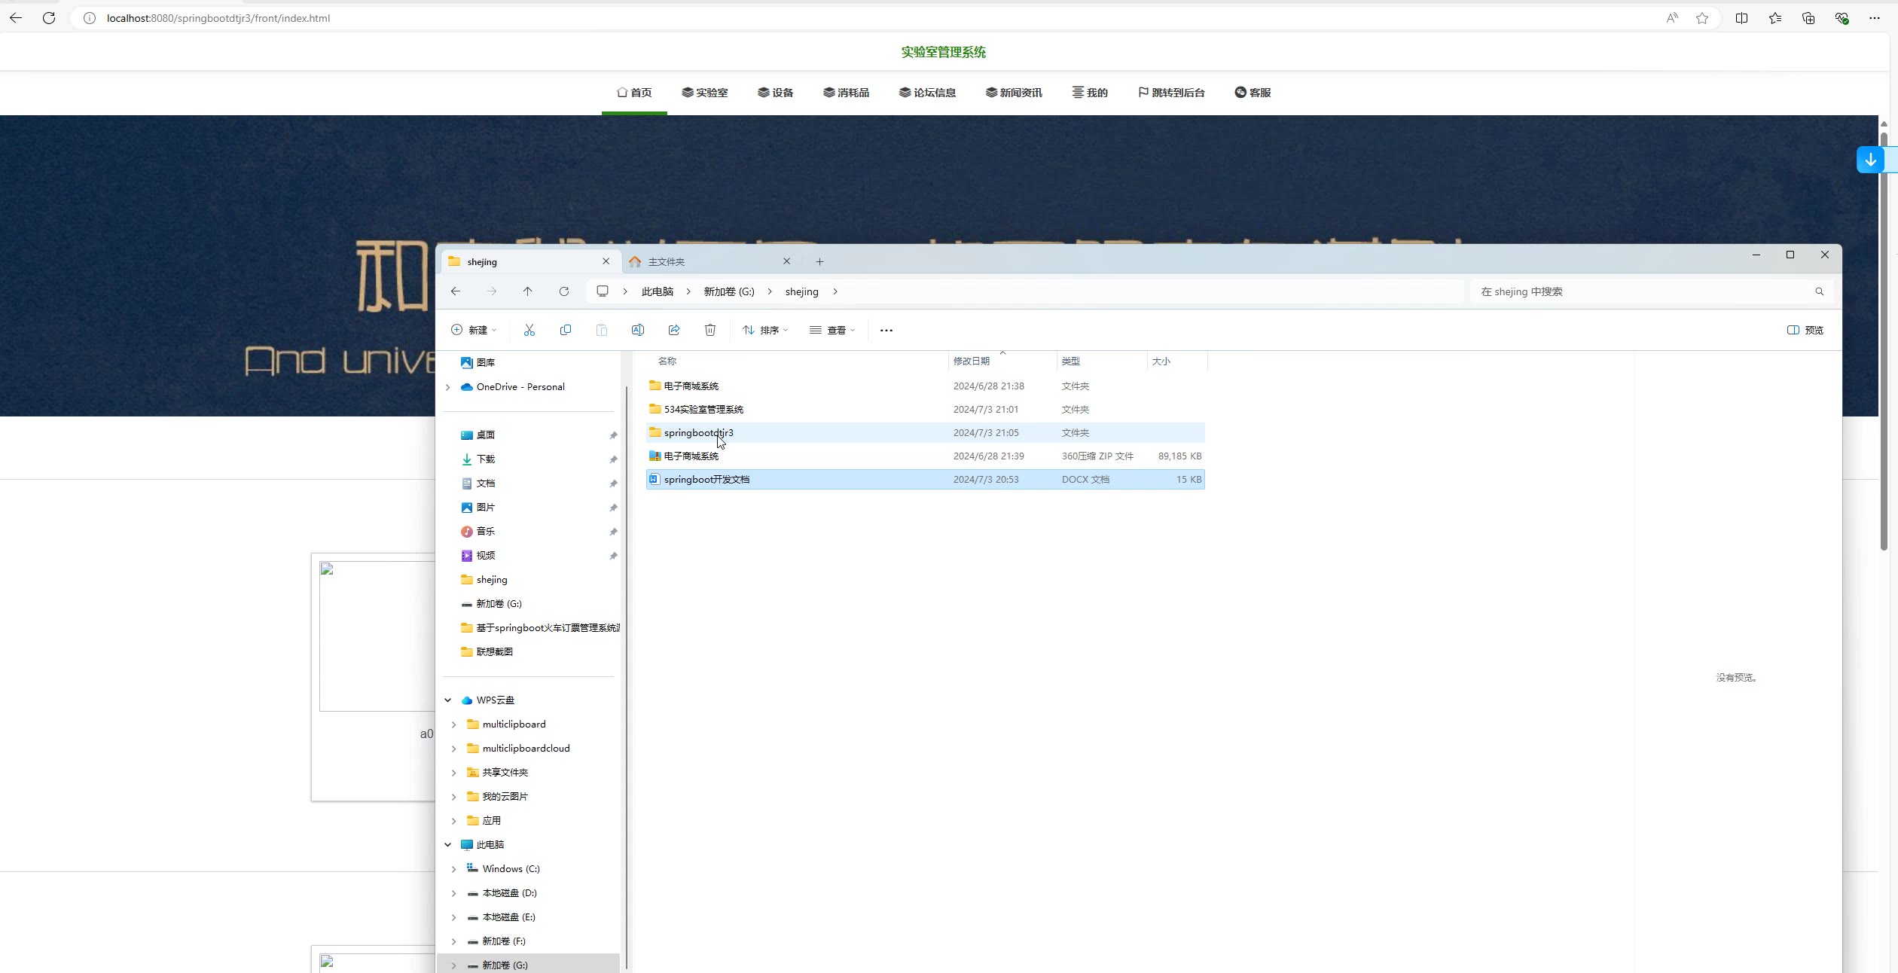1898x973 pixels.
Task: Click the Share icon in Explorer toolbar
Action: click(x=674, y=330)
